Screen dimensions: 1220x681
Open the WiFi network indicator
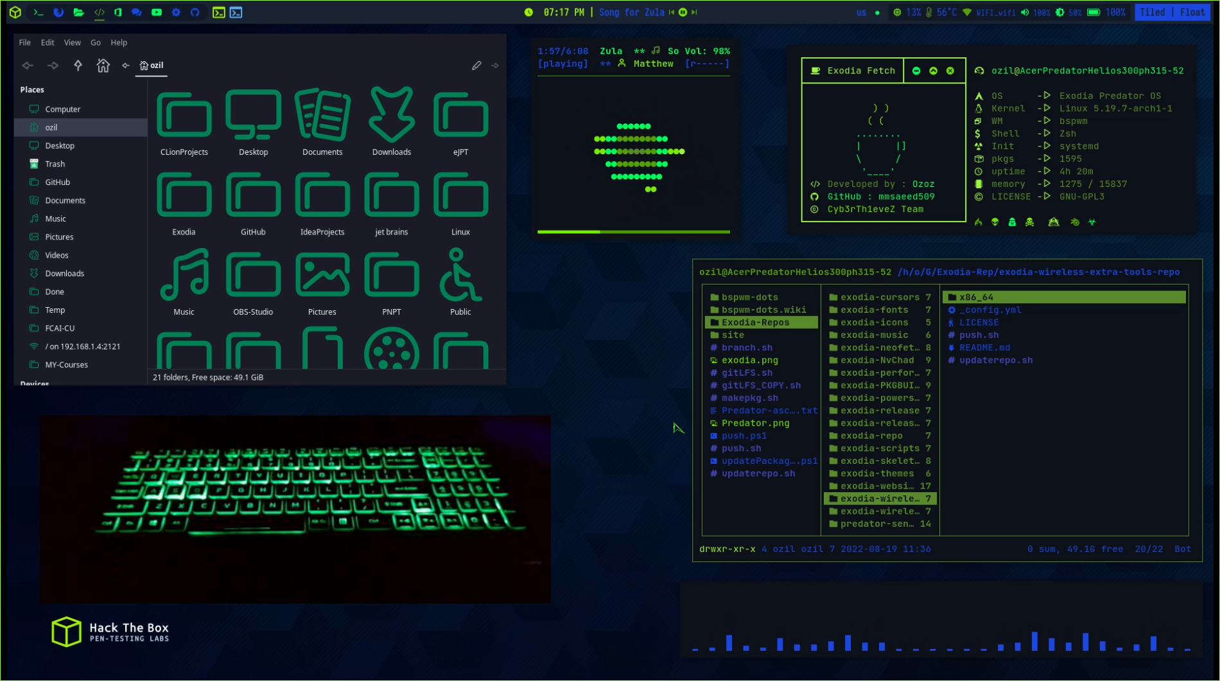(989, 12)
